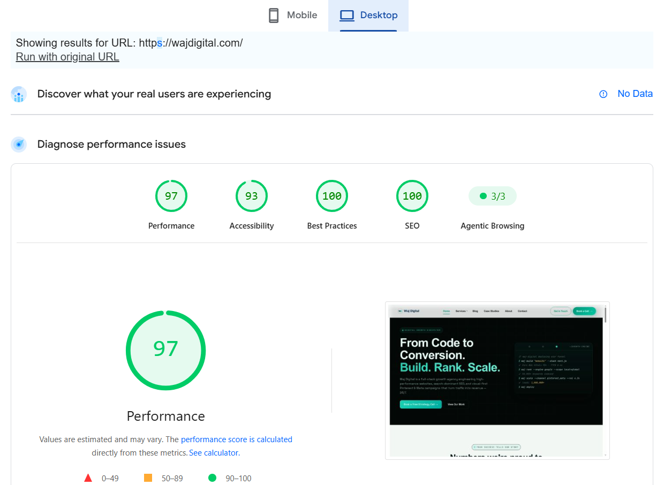Select the Best Practices 100 score gauge

[332, 196]
